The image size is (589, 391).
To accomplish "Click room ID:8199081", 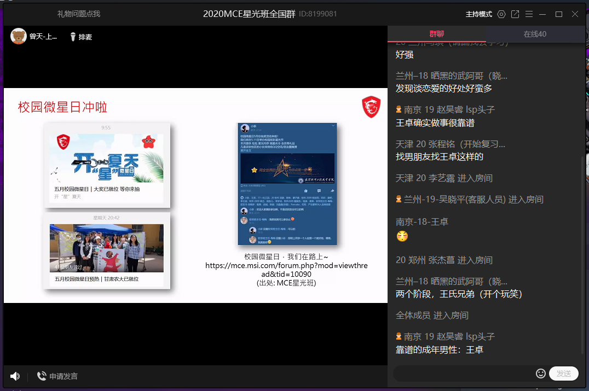I will click(318, 14).
